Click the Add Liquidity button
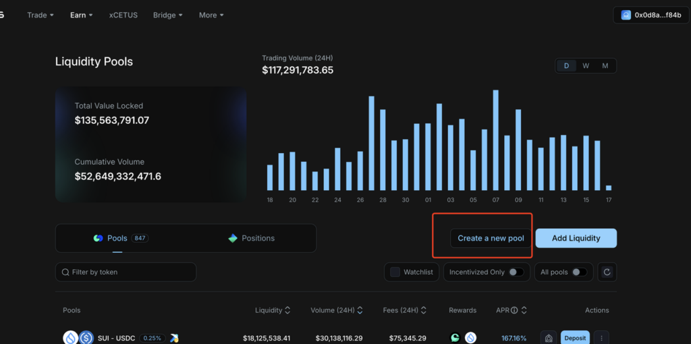691x344 pixels. pyautogui.click(x=576, y=238)
